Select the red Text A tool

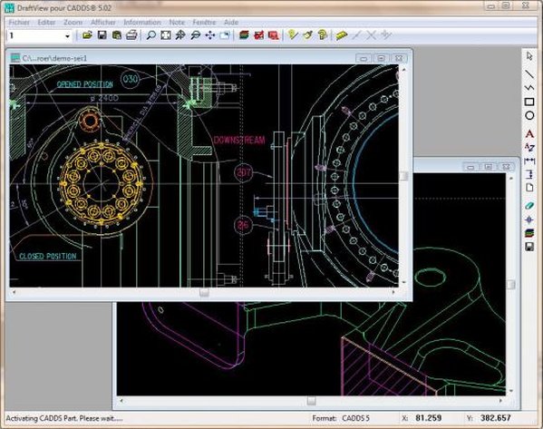(529, 133)
